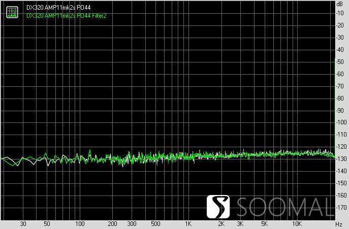Click the 1K frequency axis label
This screenshot has width=349, height=229.
coord(188,224)
